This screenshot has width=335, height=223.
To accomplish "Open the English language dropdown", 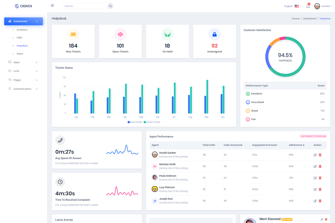I will pyautogui.click(x=292, y=6).
